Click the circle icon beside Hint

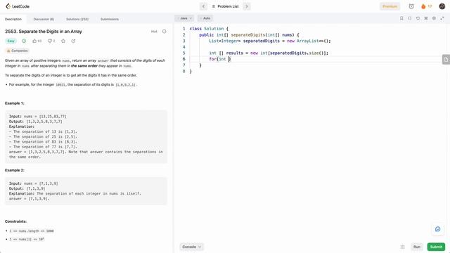(x=164, y=31)
